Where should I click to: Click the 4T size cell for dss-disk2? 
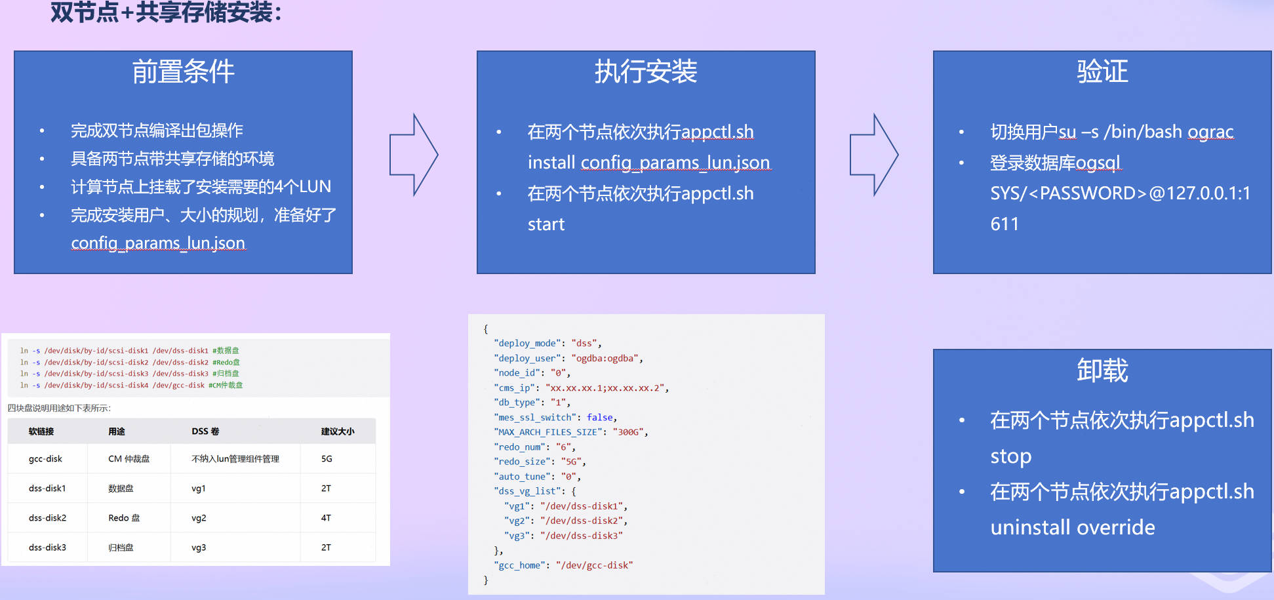coord(326,517)
